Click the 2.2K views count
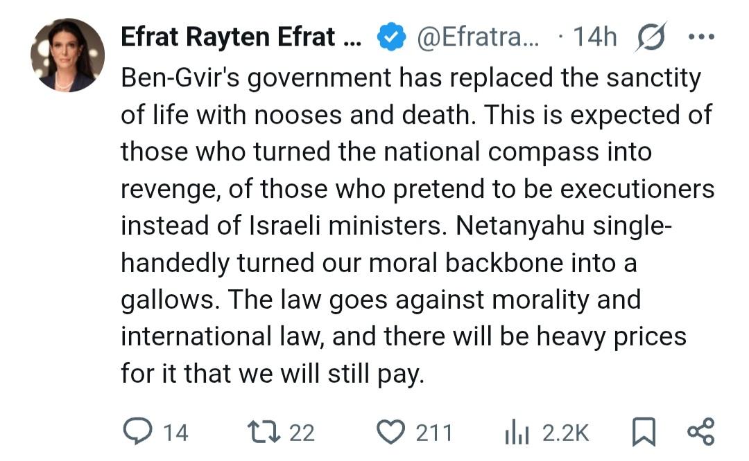Screen dimensions: 749x461 pyautogui.click(x=565, y=433)
